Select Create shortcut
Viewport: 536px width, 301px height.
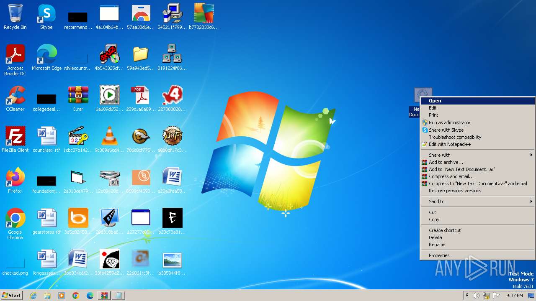pyautogui.click(x=477, y=230)
